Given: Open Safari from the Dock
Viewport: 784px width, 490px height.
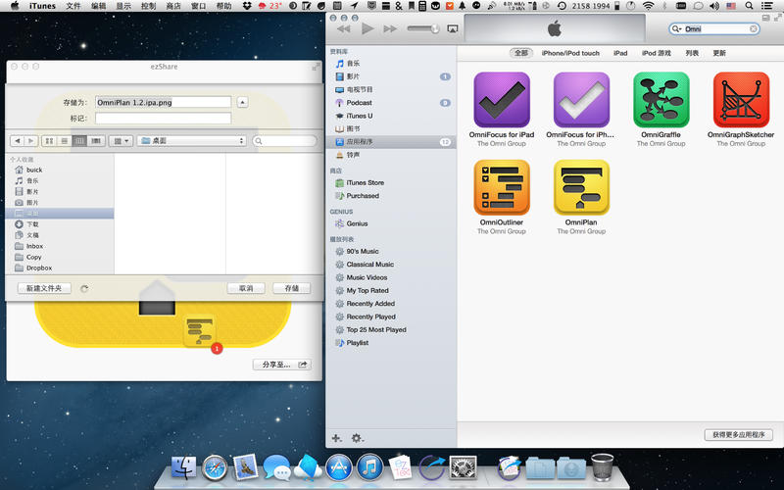Looking at the screenshot, I should [215, 468].
